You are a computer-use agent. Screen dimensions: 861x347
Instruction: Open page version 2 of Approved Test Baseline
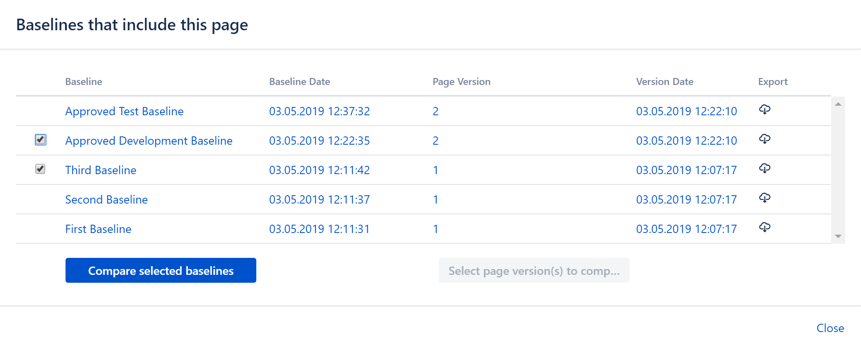[x=435, y=112]
